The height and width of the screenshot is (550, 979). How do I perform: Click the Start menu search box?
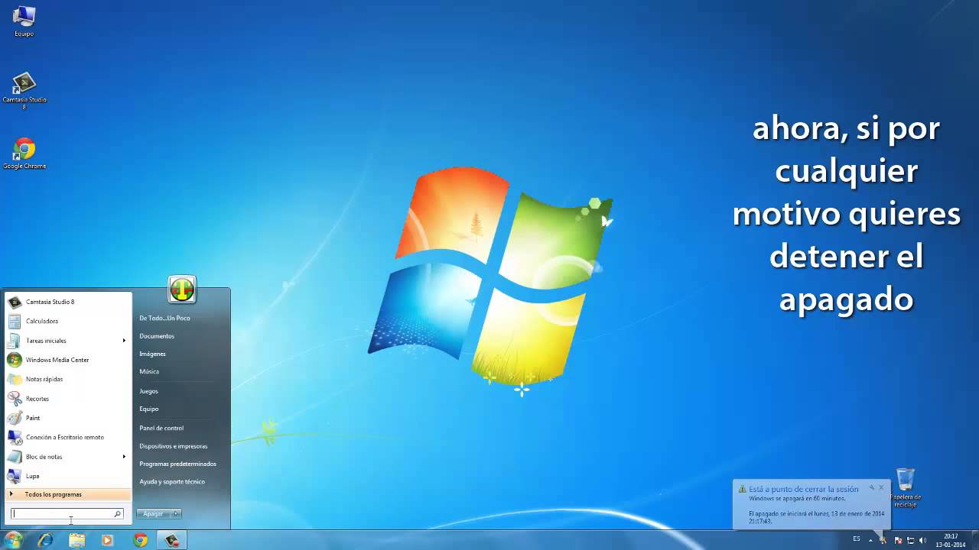pos(67,514)
